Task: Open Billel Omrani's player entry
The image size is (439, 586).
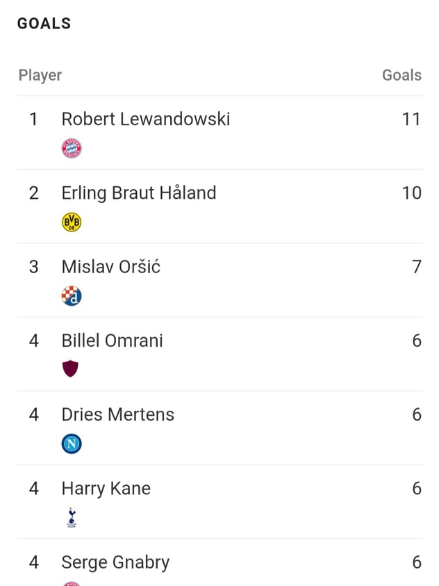Action: (x=112, y=341)
